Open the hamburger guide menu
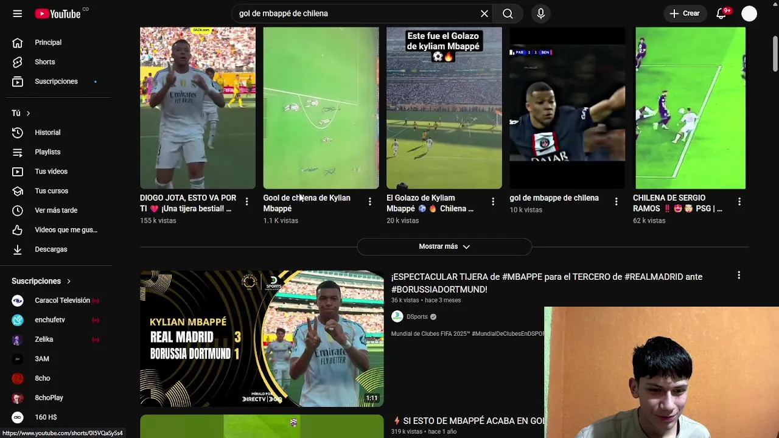The height and width of the screenshot is (438, 779). 18,13
